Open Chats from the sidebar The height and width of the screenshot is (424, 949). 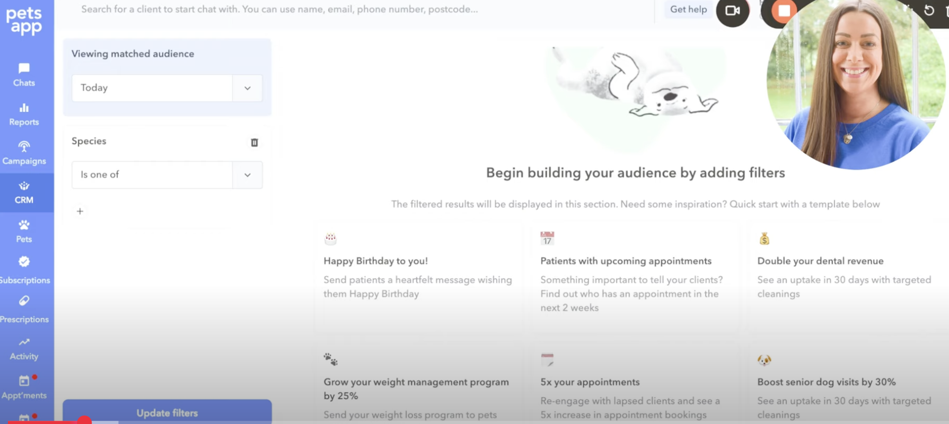(24, 75)
